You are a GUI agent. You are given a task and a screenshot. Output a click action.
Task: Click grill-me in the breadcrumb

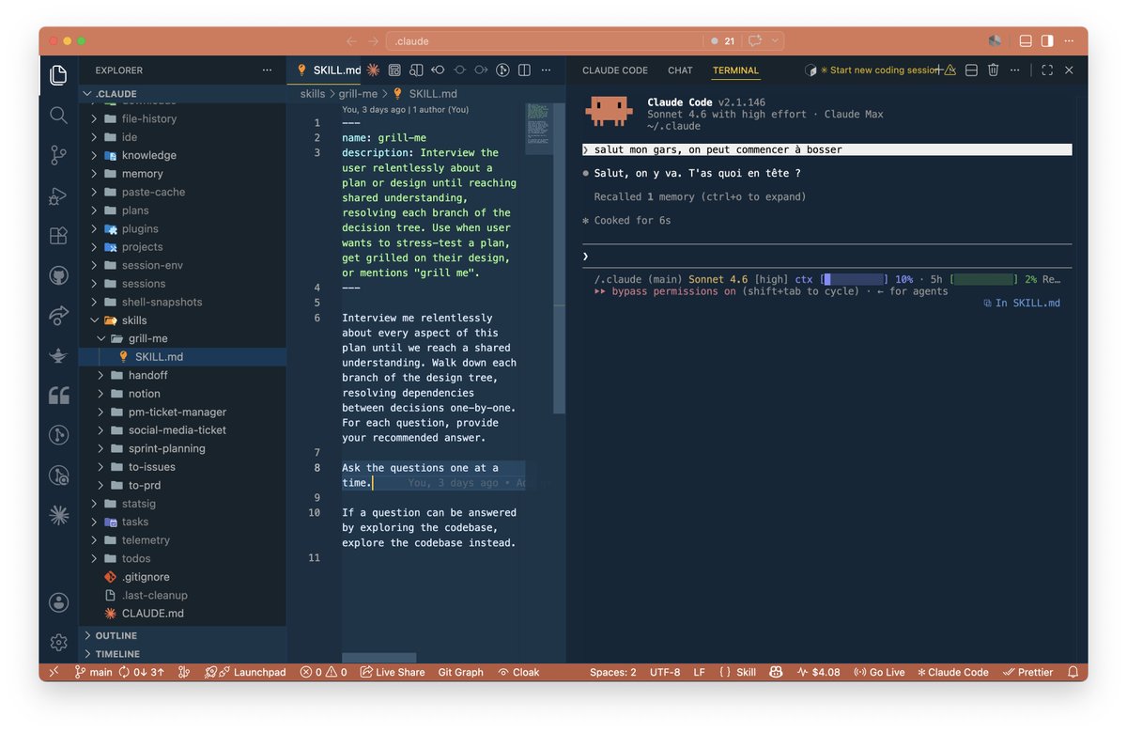358,94
